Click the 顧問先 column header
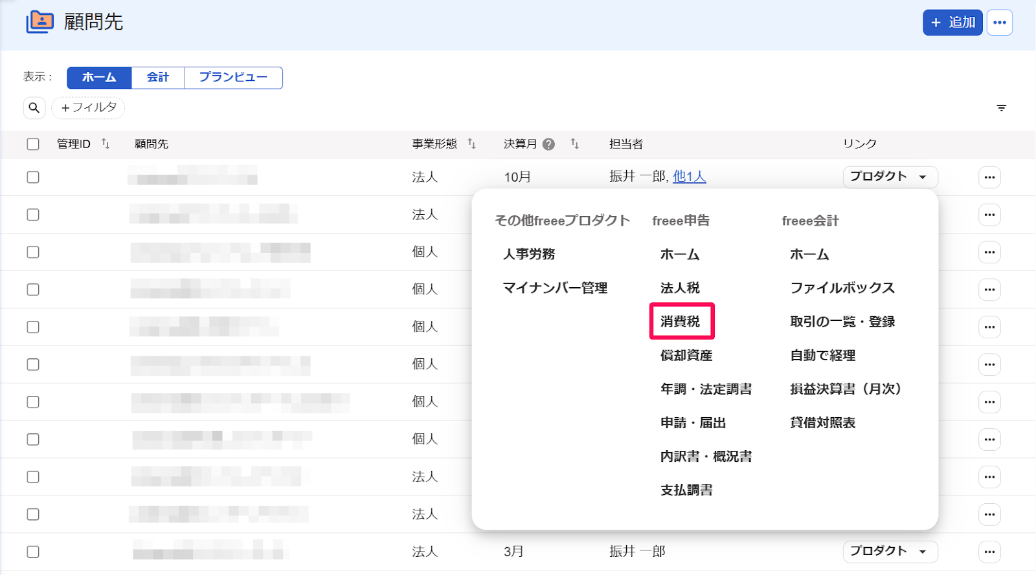 tap(152, 144)
